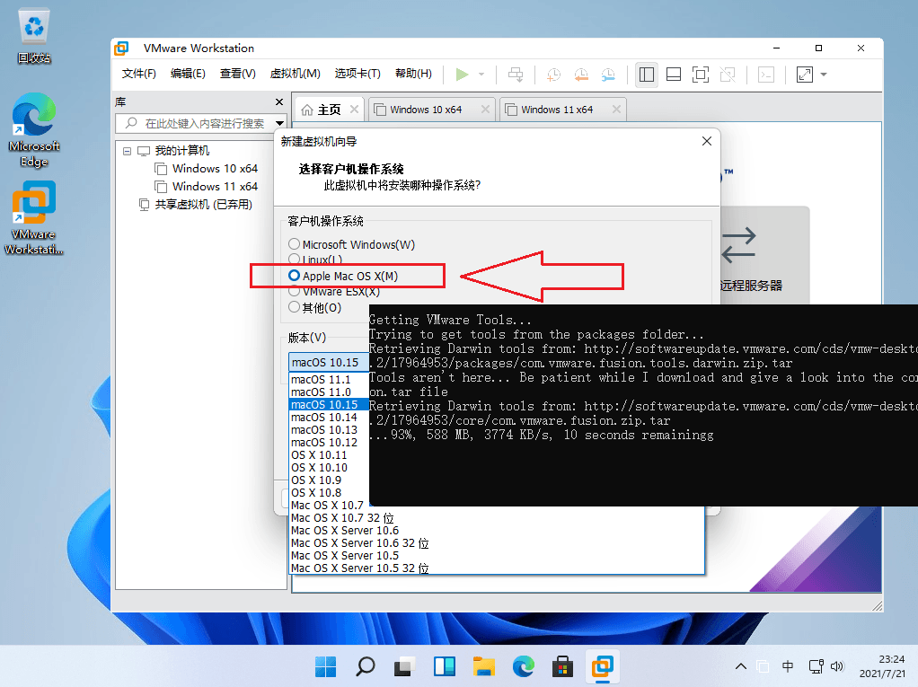This screenshot has height=687, width=918.
Task: Open VMware Workstation desktop shortcut
Action: pos(34,217)
